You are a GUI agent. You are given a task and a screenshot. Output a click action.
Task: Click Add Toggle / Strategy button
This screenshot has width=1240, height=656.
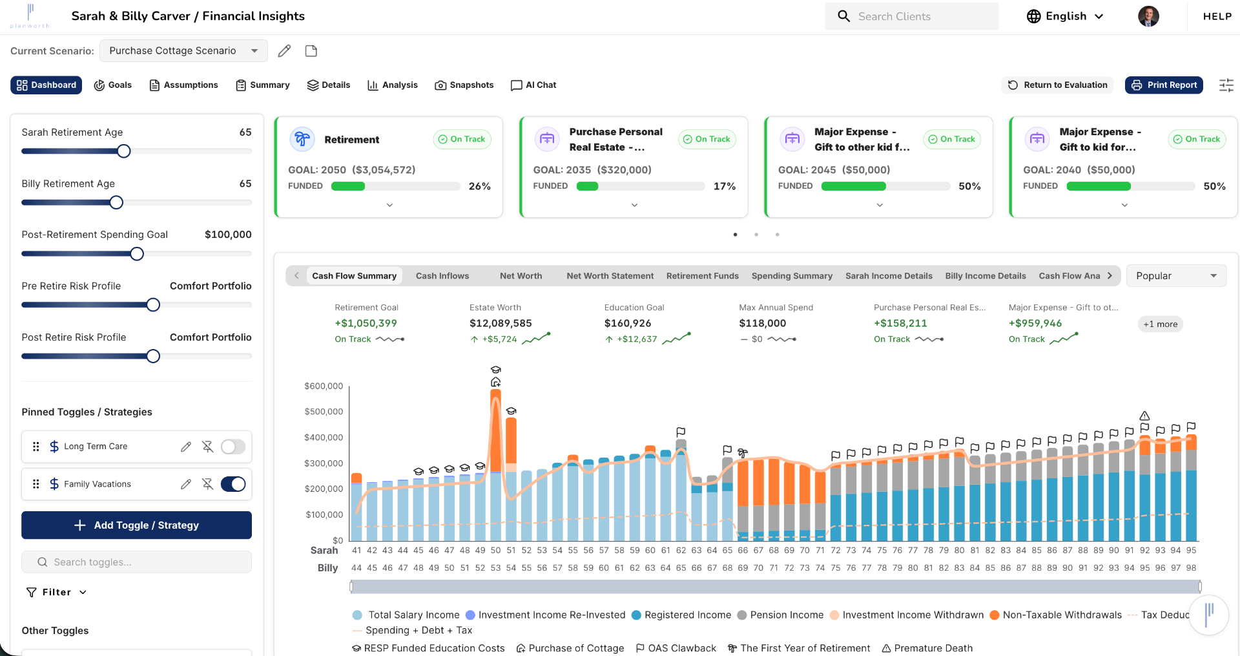pos(136,525)
